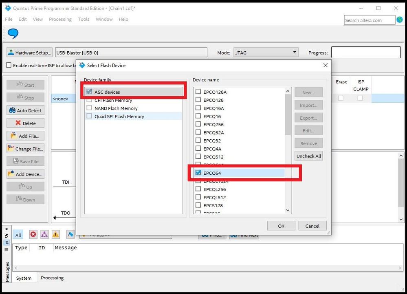Viewport: 407px width, 294px height.
Task: Click the blue speech bubble toolbar icon
Action: pyautogui.click(x=13, y=34)
